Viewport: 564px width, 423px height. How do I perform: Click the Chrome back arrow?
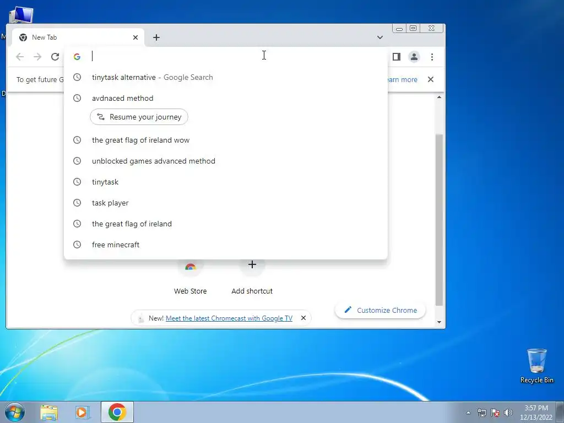click(x=20, y=57)
